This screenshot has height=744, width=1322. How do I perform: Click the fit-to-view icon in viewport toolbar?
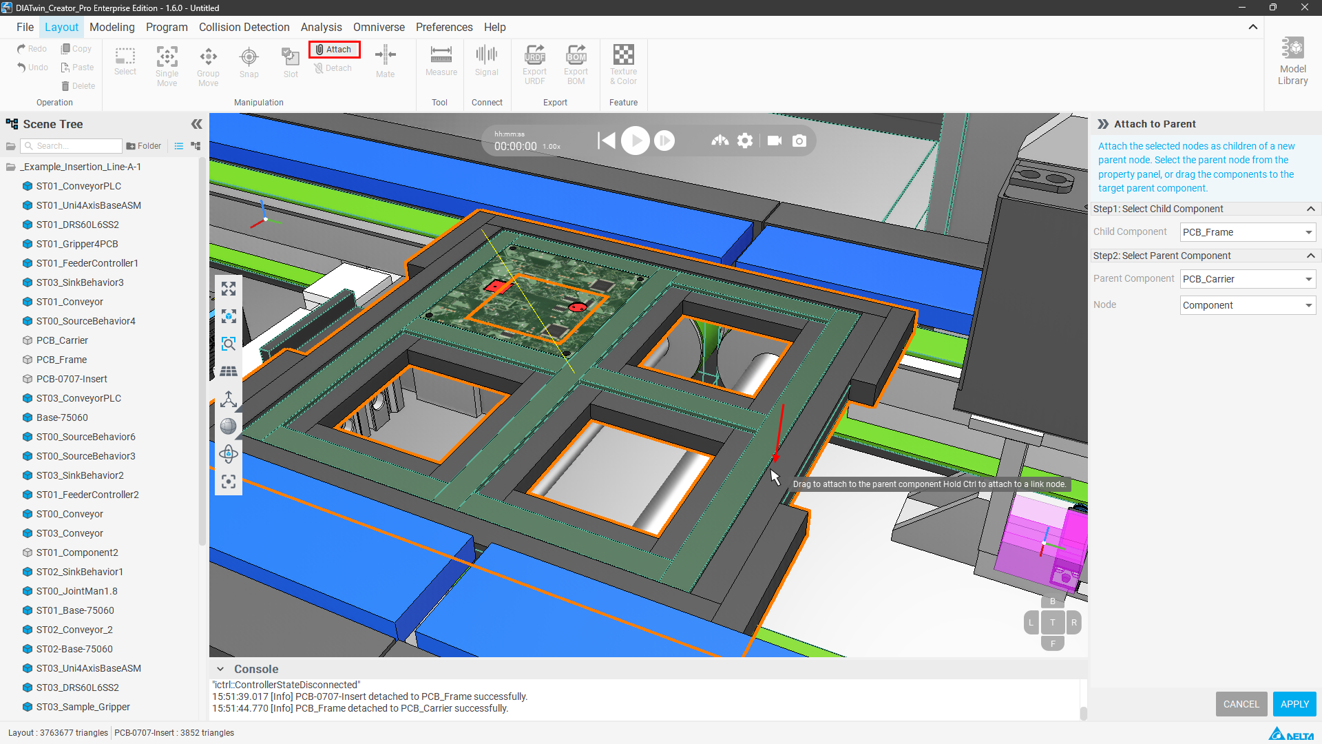point(229,289)
